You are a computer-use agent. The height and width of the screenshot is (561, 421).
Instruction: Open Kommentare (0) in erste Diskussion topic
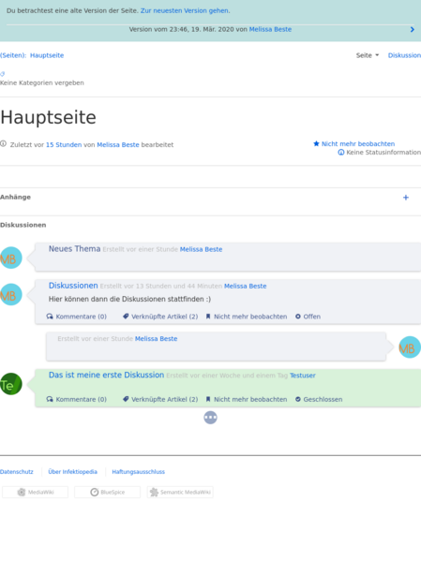[81, 399]
